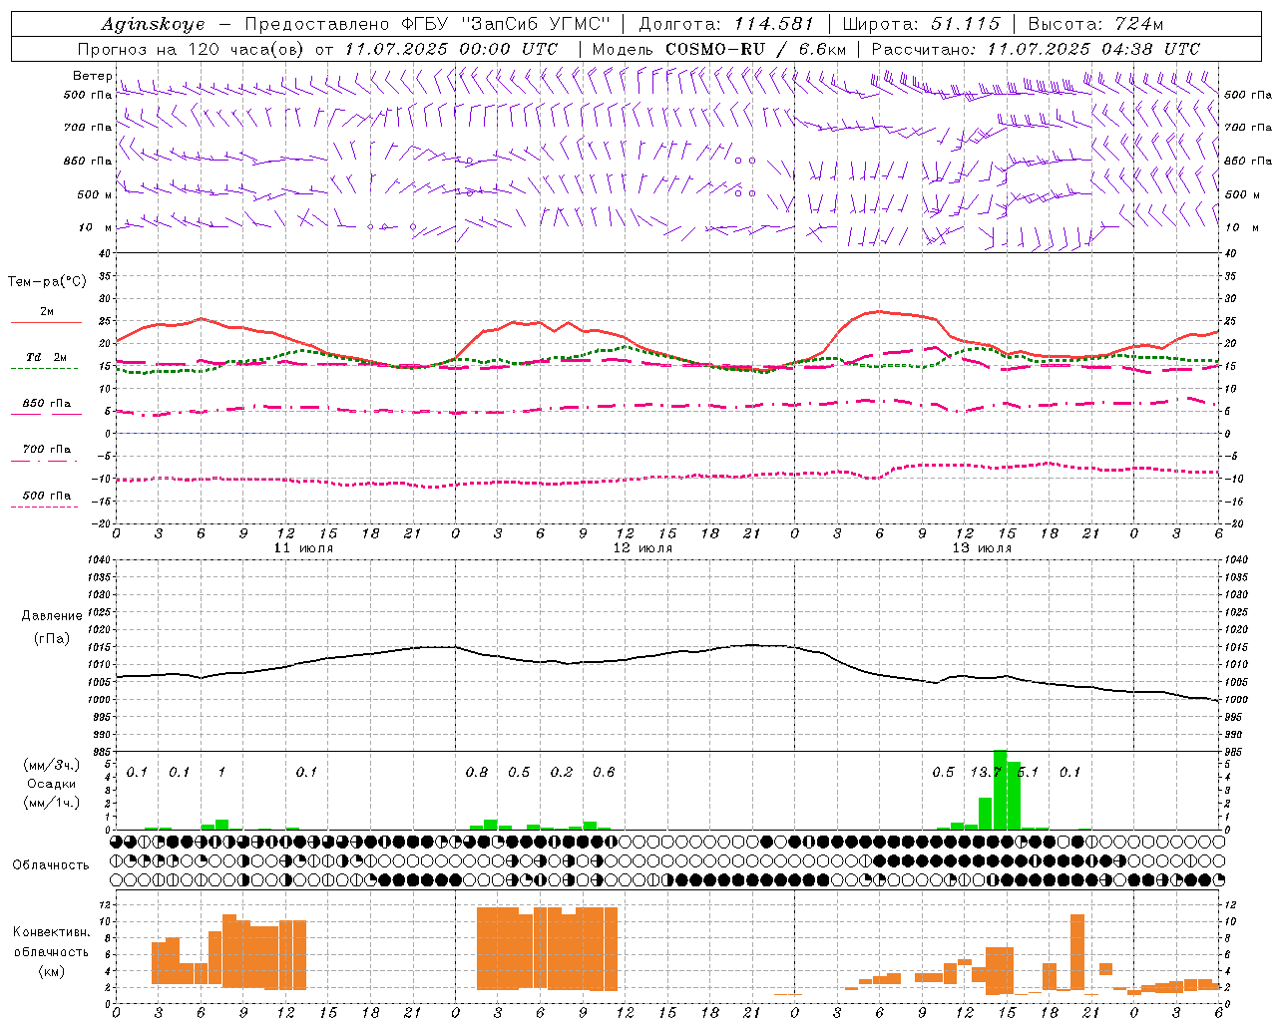This screenshot has height=1021, width=1277.
Task: Click the precipitation value '13.7'
Action: 987,773
